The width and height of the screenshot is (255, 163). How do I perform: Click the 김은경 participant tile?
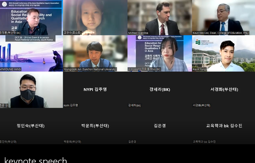point(160,126)
